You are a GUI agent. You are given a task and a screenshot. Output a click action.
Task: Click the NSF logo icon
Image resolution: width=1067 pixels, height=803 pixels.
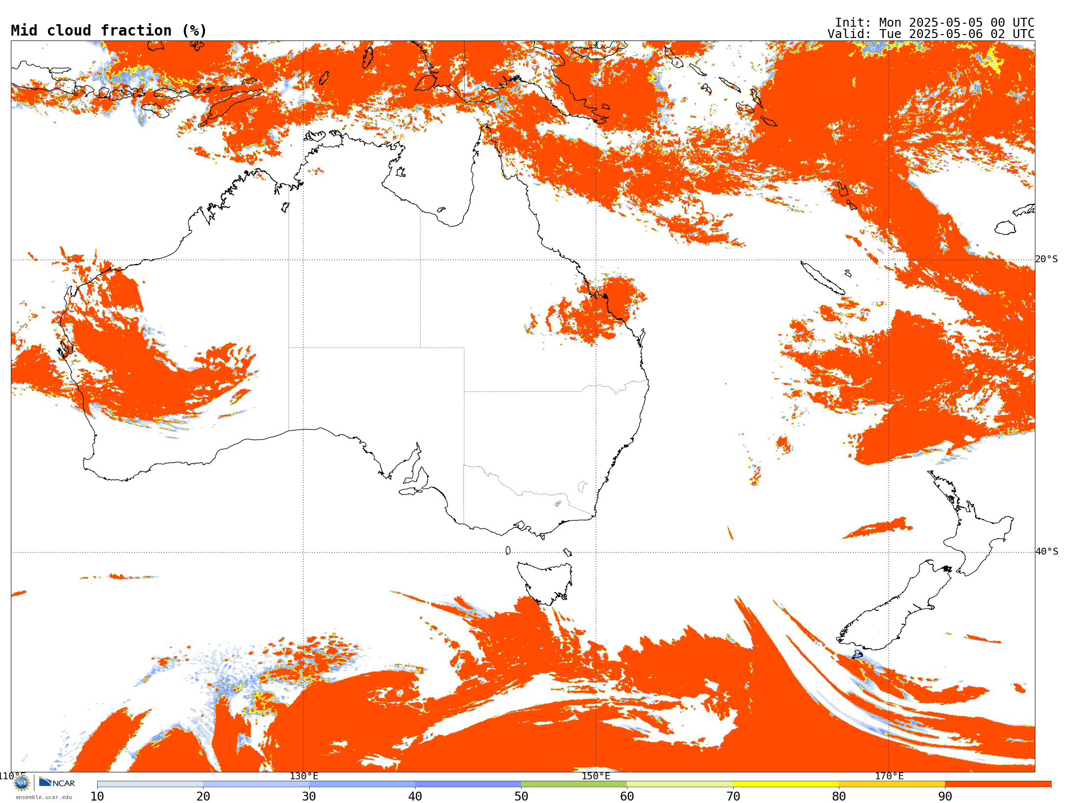[x=22, y=783]
